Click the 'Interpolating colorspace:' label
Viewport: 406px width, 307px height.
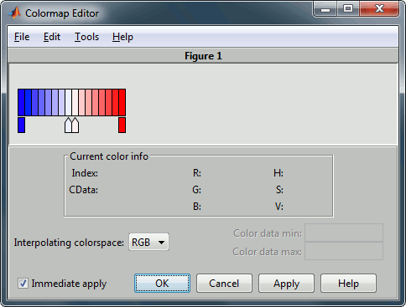(69, 243)
